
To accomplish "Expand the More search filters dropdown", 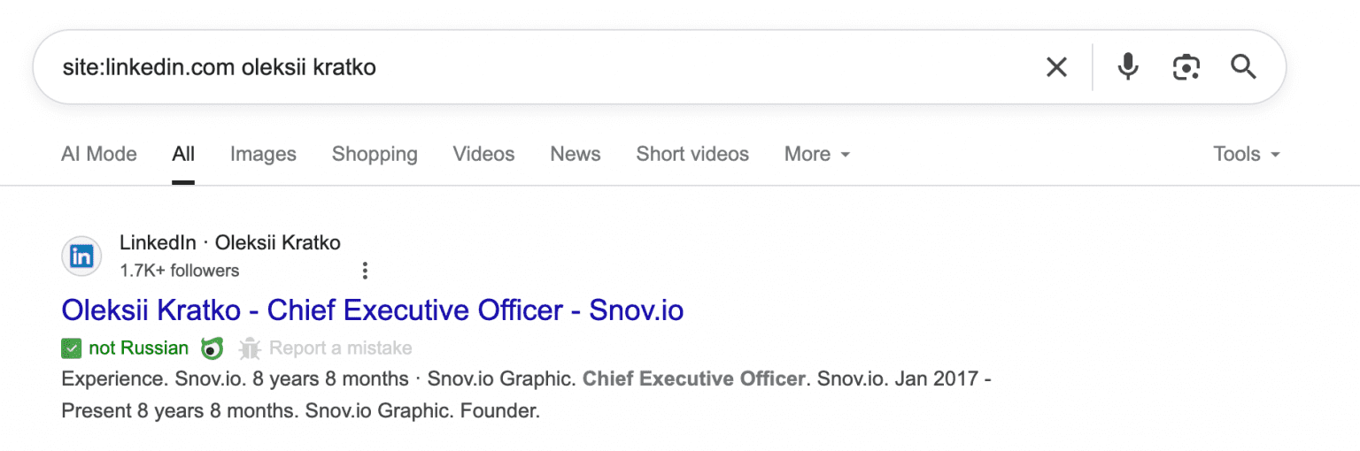I will point(816,154).
